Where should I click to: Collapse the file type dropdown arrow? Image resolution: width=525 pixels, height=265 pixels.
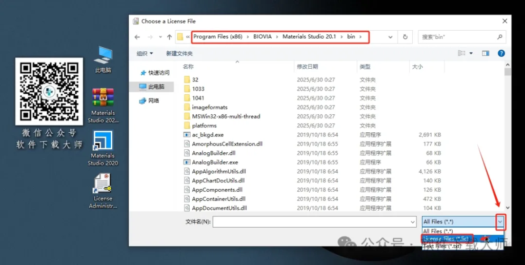(500, 221)
